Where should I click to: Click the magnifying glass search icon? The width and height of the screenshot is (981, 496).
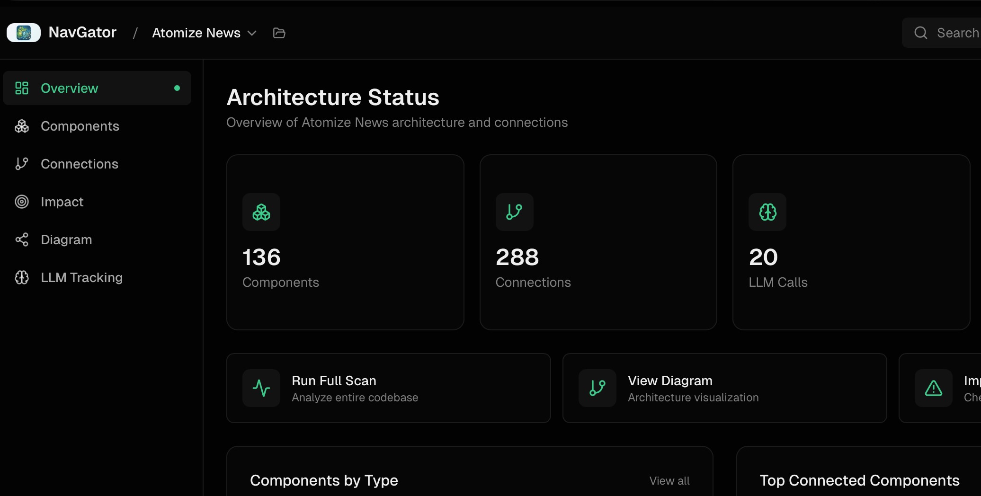pyautogui.click(x=920, y=33)
